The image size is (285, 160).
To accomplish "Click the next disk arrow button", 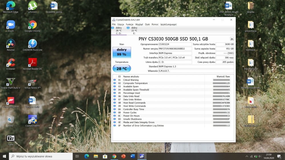I will pyautogui.click(x=232, y=39).
